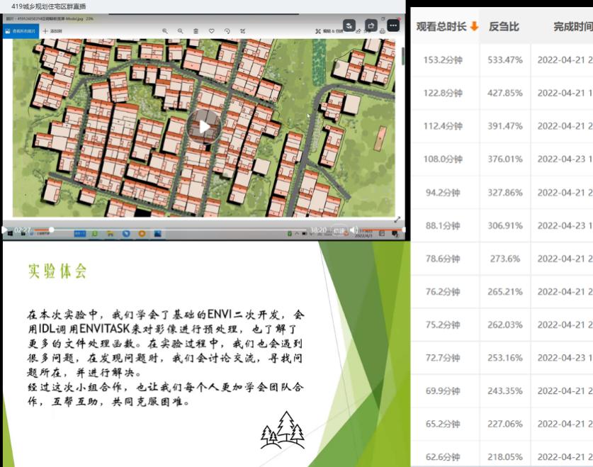The width and height of the screenshot is (593, 467).
Task: Click the 反刍比 column header
Action: (x=504, y=26)
